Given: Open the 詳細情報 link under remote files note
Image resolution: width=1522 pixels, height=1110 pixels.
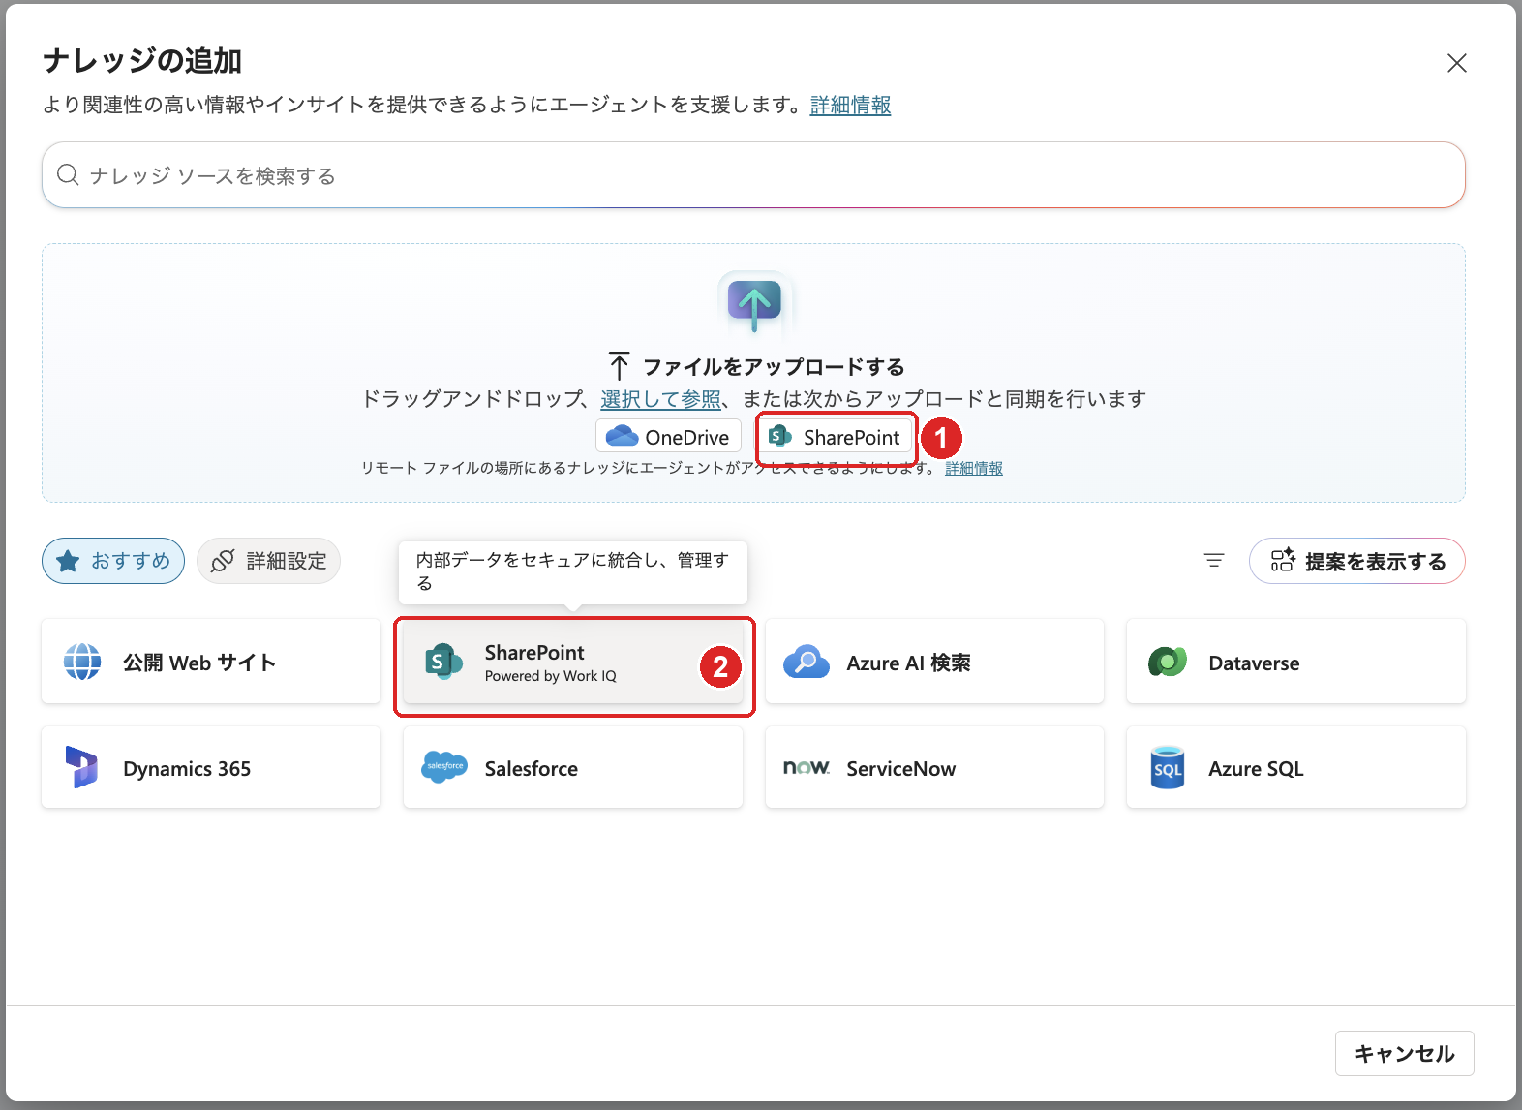Looking at the screenshot, I should 973,469.
